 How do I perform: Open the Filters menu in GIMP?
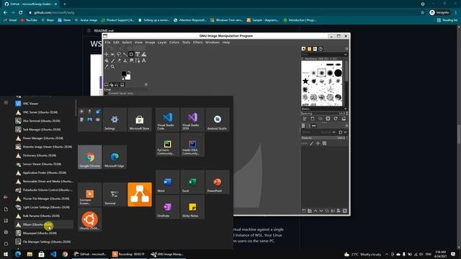coord(197,42)
